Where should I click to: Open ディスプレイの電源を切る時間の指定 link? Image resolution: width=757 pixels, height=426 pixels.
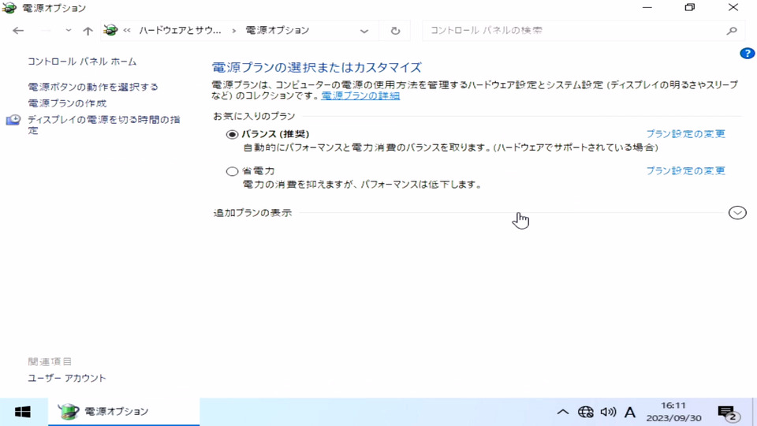[x=104, y=125]
